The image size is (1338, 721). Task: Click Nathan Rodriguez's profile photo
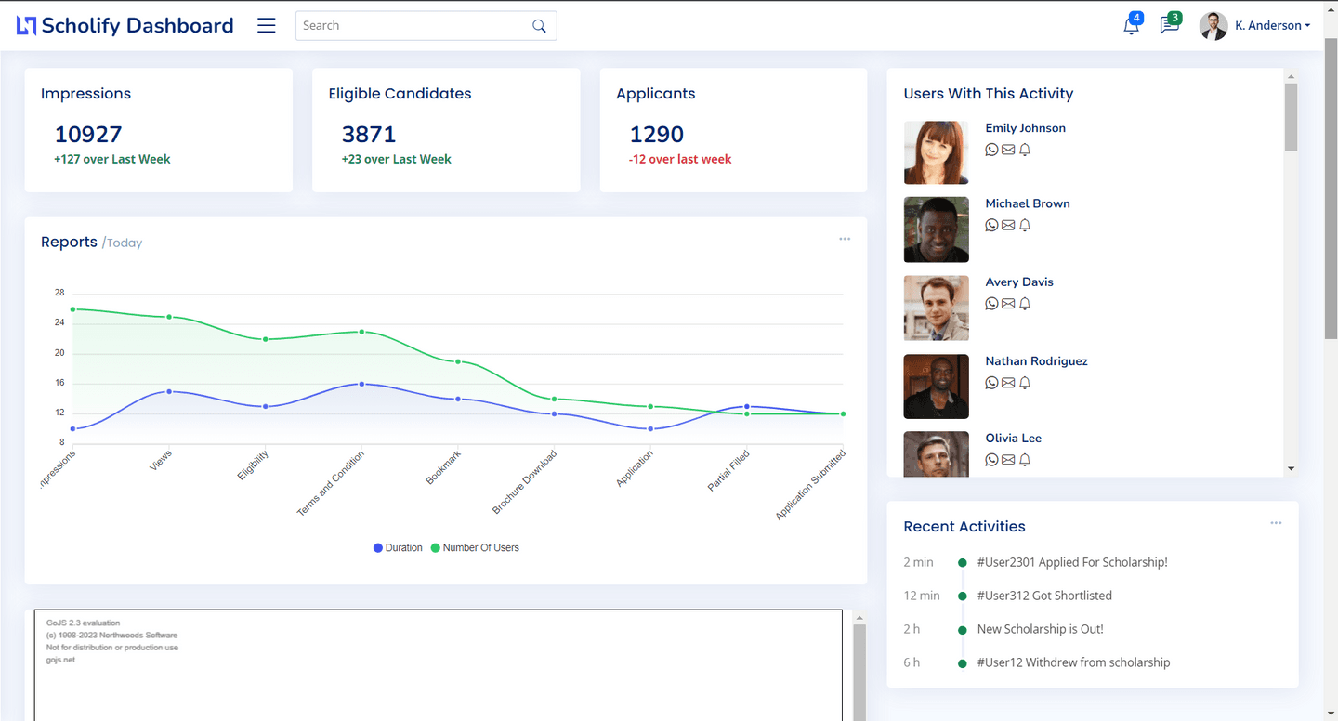pos(936,387)
